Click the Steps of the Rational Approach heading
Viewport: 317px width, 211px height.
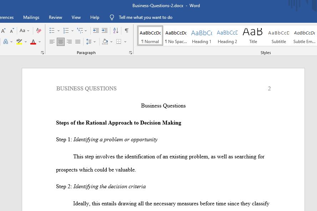[119, 123]
